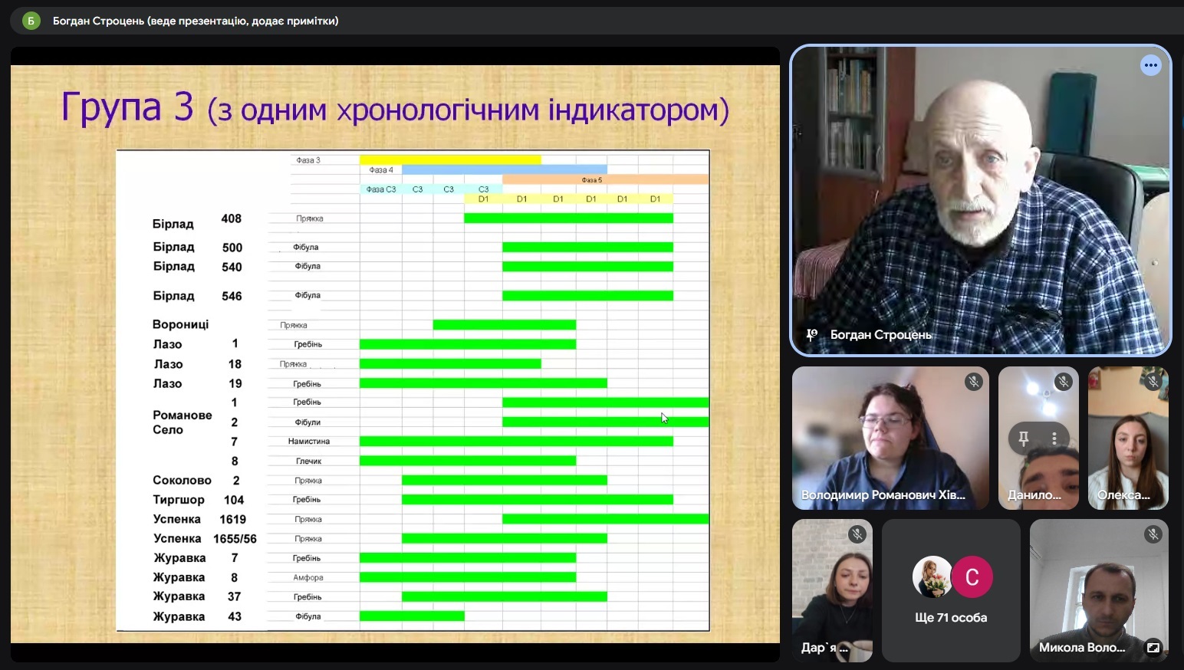This screenshot has width=1184, height=670.
Task: Click the orange 'Фаза 5' bar in the chart
Action: [x=606, y=179]
